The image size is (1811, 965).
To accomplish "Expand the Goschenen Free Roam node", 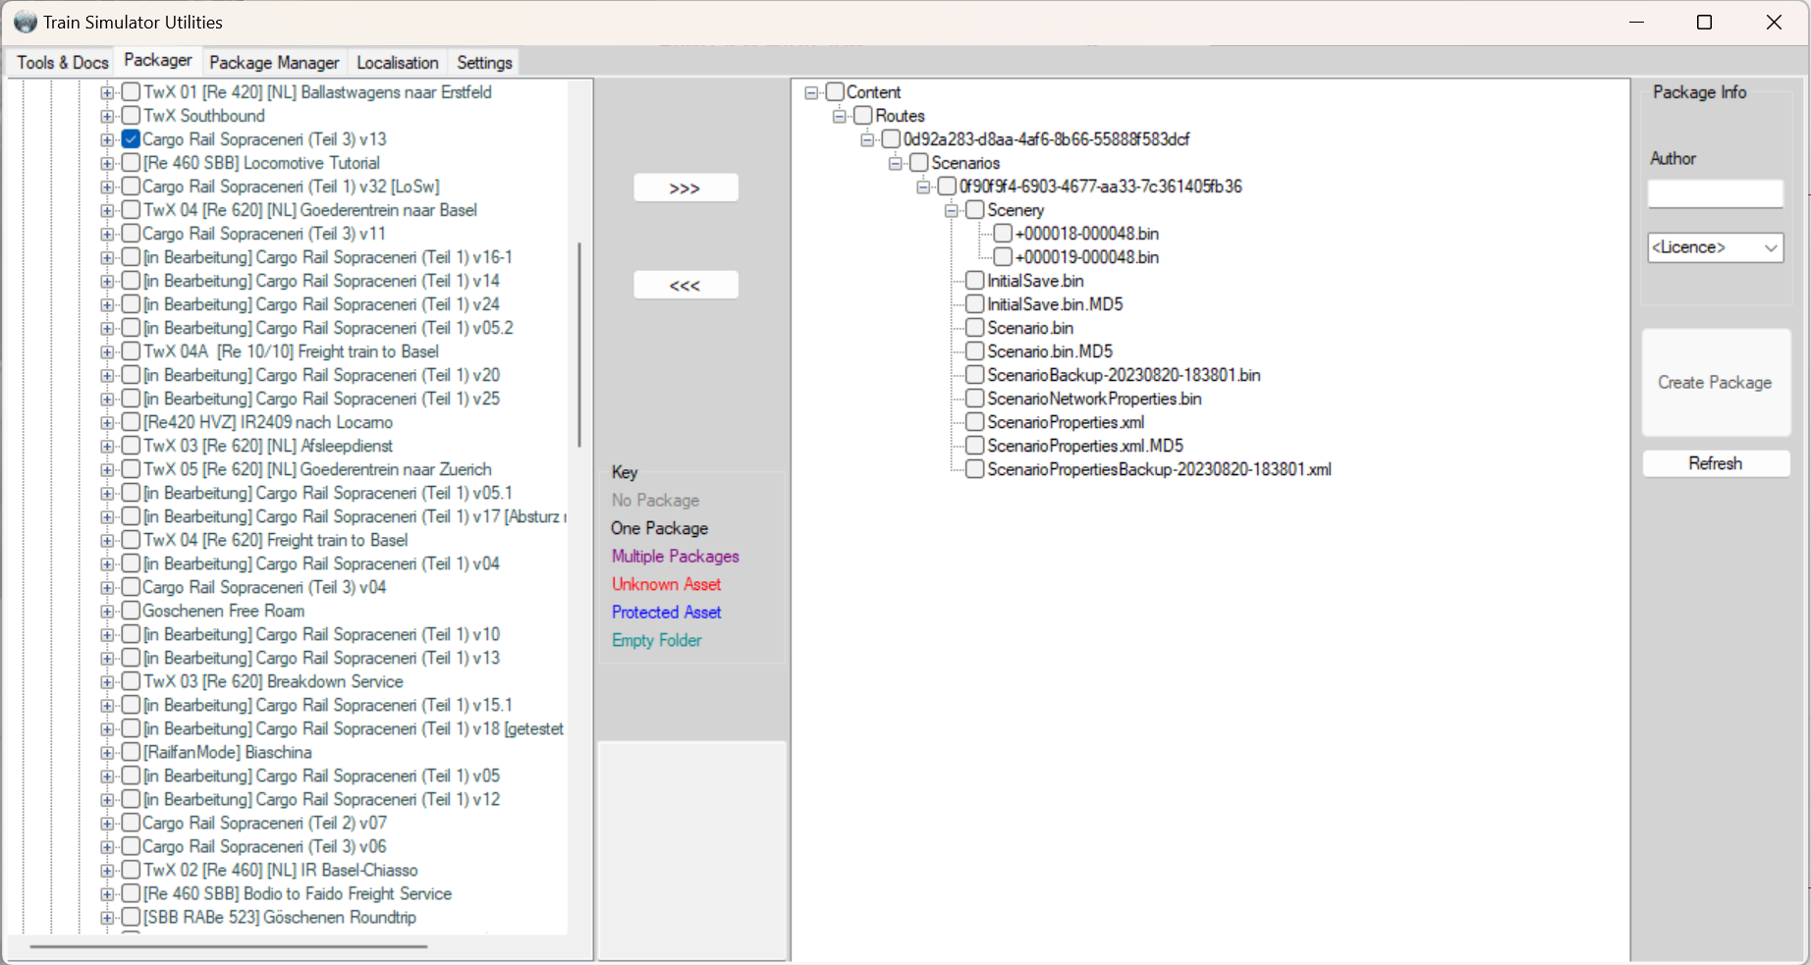I will tap(107, 612).
